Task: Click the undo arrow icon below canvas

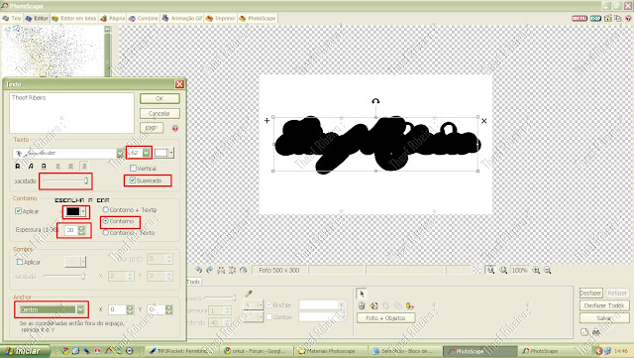Action: [x=198, y=270]
